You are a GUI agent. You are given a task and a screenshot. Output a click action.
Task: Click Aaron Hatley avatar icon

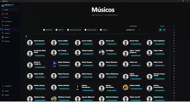[78, 43]
